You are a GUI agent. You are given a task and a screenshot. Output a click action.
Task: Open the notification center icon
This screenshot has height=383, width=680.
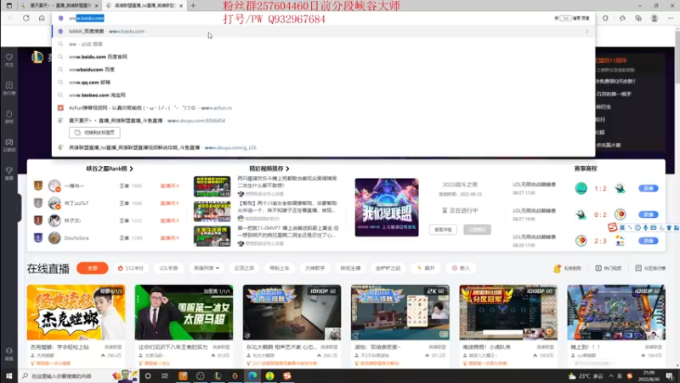tap(670, 376)
